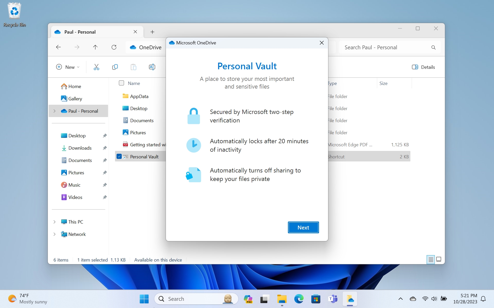This screenshot has width=494, height=308.
Task: Open a new tab with plus button
Action: [x=152, y=32]
